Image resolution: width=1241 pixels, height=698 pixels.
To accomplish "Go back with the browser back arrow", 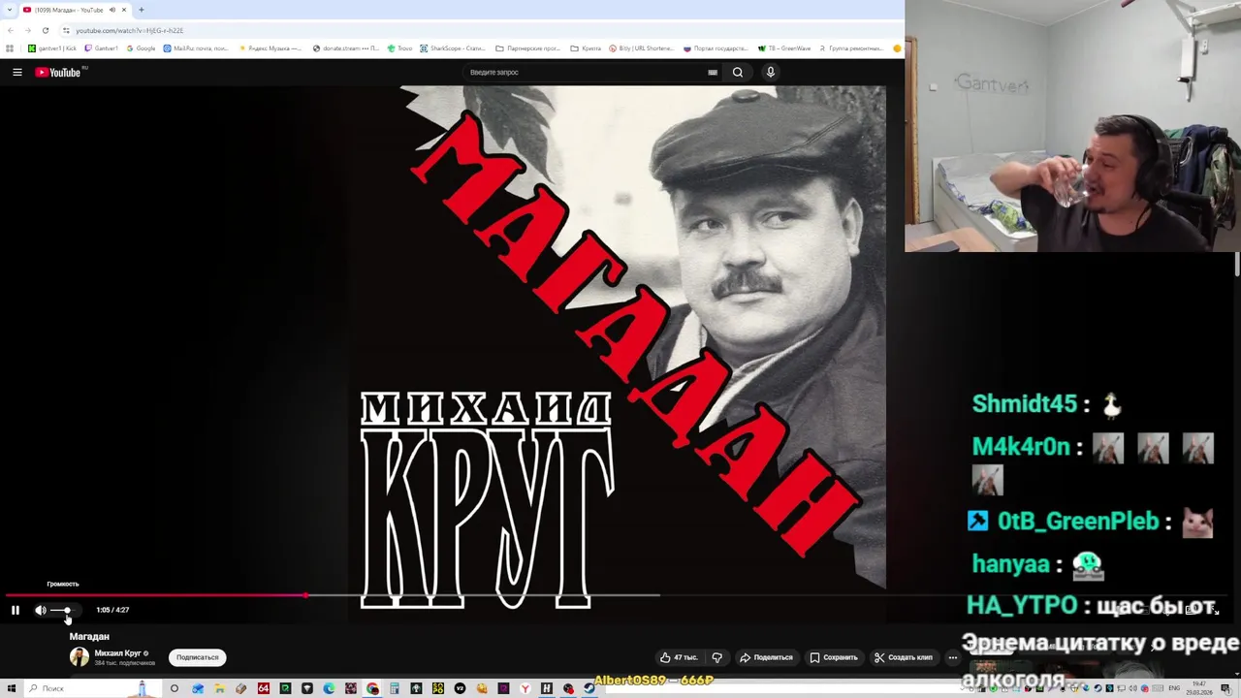I will coord(10,30).
